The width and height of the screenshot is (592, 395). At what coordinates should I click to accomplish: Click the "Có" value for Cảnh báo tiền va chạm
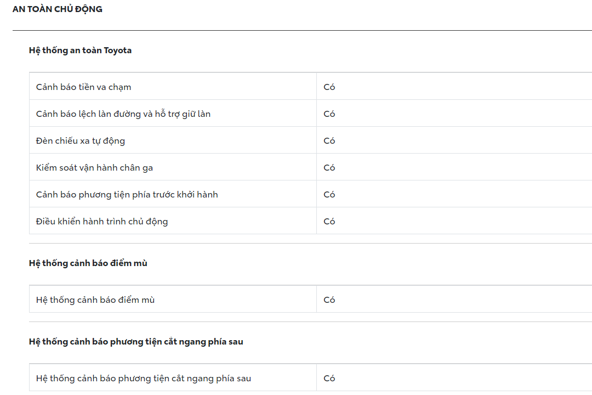coord(329,87)
